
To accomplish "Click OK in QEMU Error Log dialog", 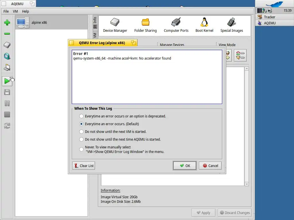I will [185, 166].
